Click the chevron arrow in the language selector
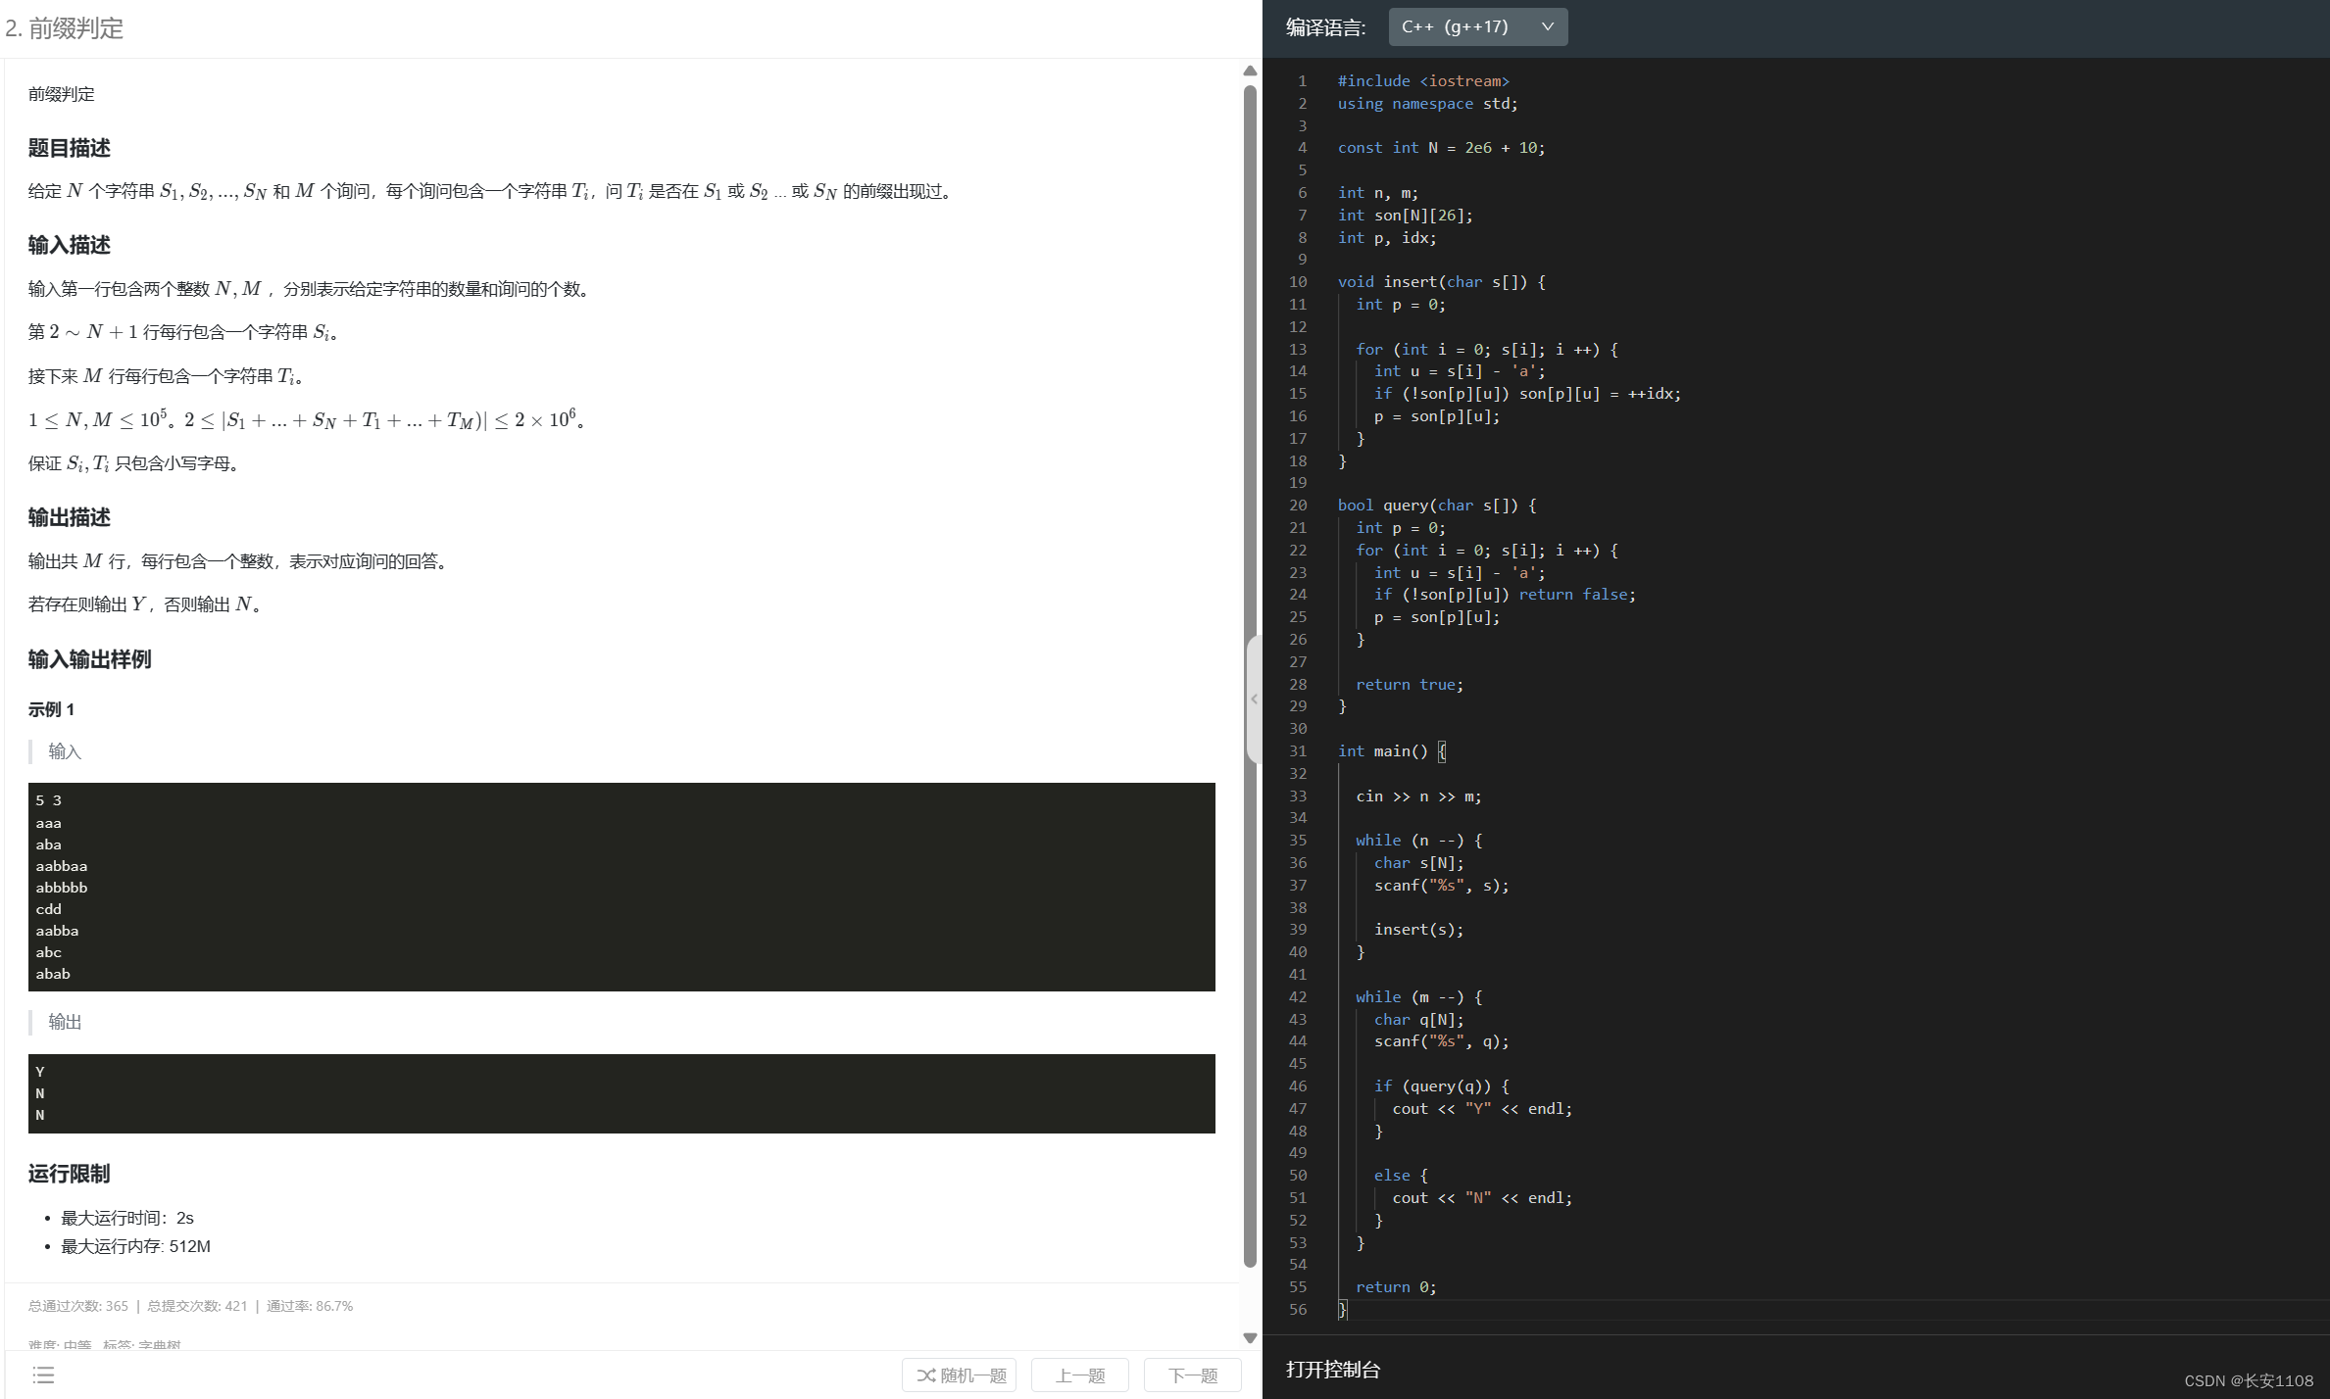The height and width of the screenshot is (1399, 2330). click(x=1548, y=26)
